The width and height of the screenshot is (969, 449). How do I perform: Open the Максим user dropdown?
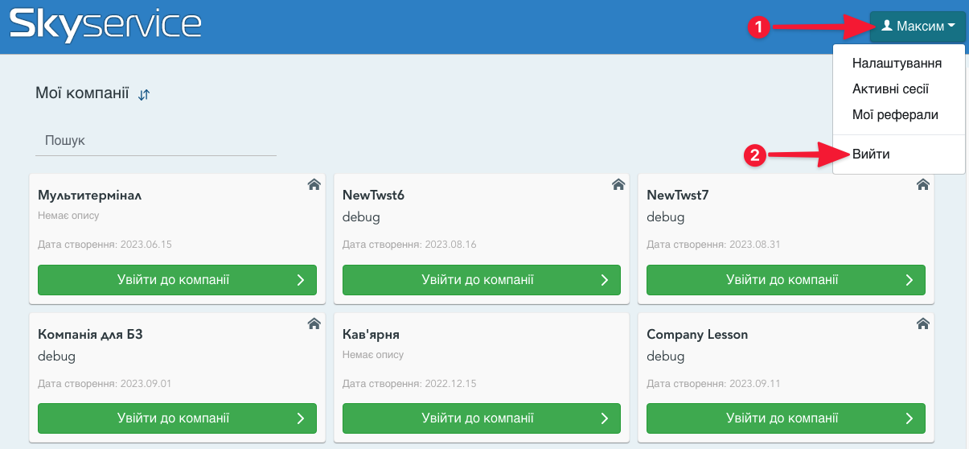point(918,27)
